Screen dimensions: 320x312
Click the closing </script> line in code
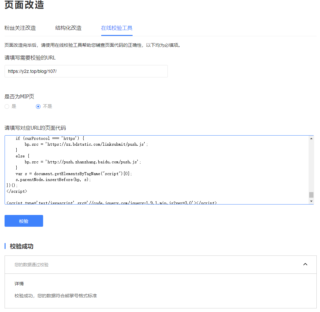17,191
